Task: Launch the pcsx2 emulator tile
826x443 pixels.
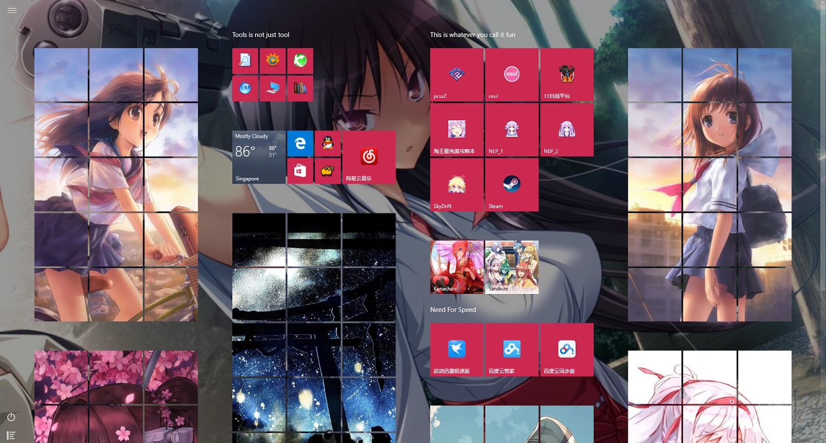Action: 457,75
